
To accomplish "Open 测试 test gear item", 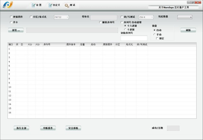I will coord(70,5).
